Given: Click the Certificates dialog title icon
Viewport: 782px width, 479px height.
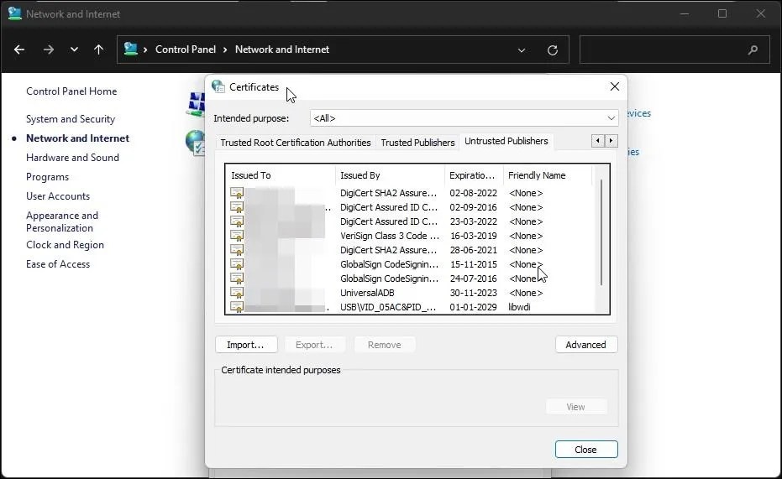Looking at the screenshot, I should tap(218, 86).
